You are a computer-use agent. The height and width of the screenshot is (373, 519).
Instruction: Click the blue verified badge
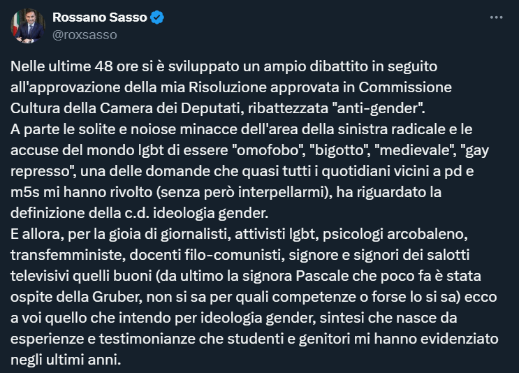[x=157, y=17]
